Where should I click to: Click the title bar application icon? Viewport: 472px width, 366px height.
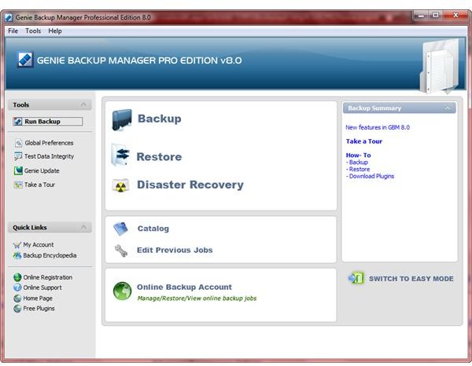pos(9,18)
